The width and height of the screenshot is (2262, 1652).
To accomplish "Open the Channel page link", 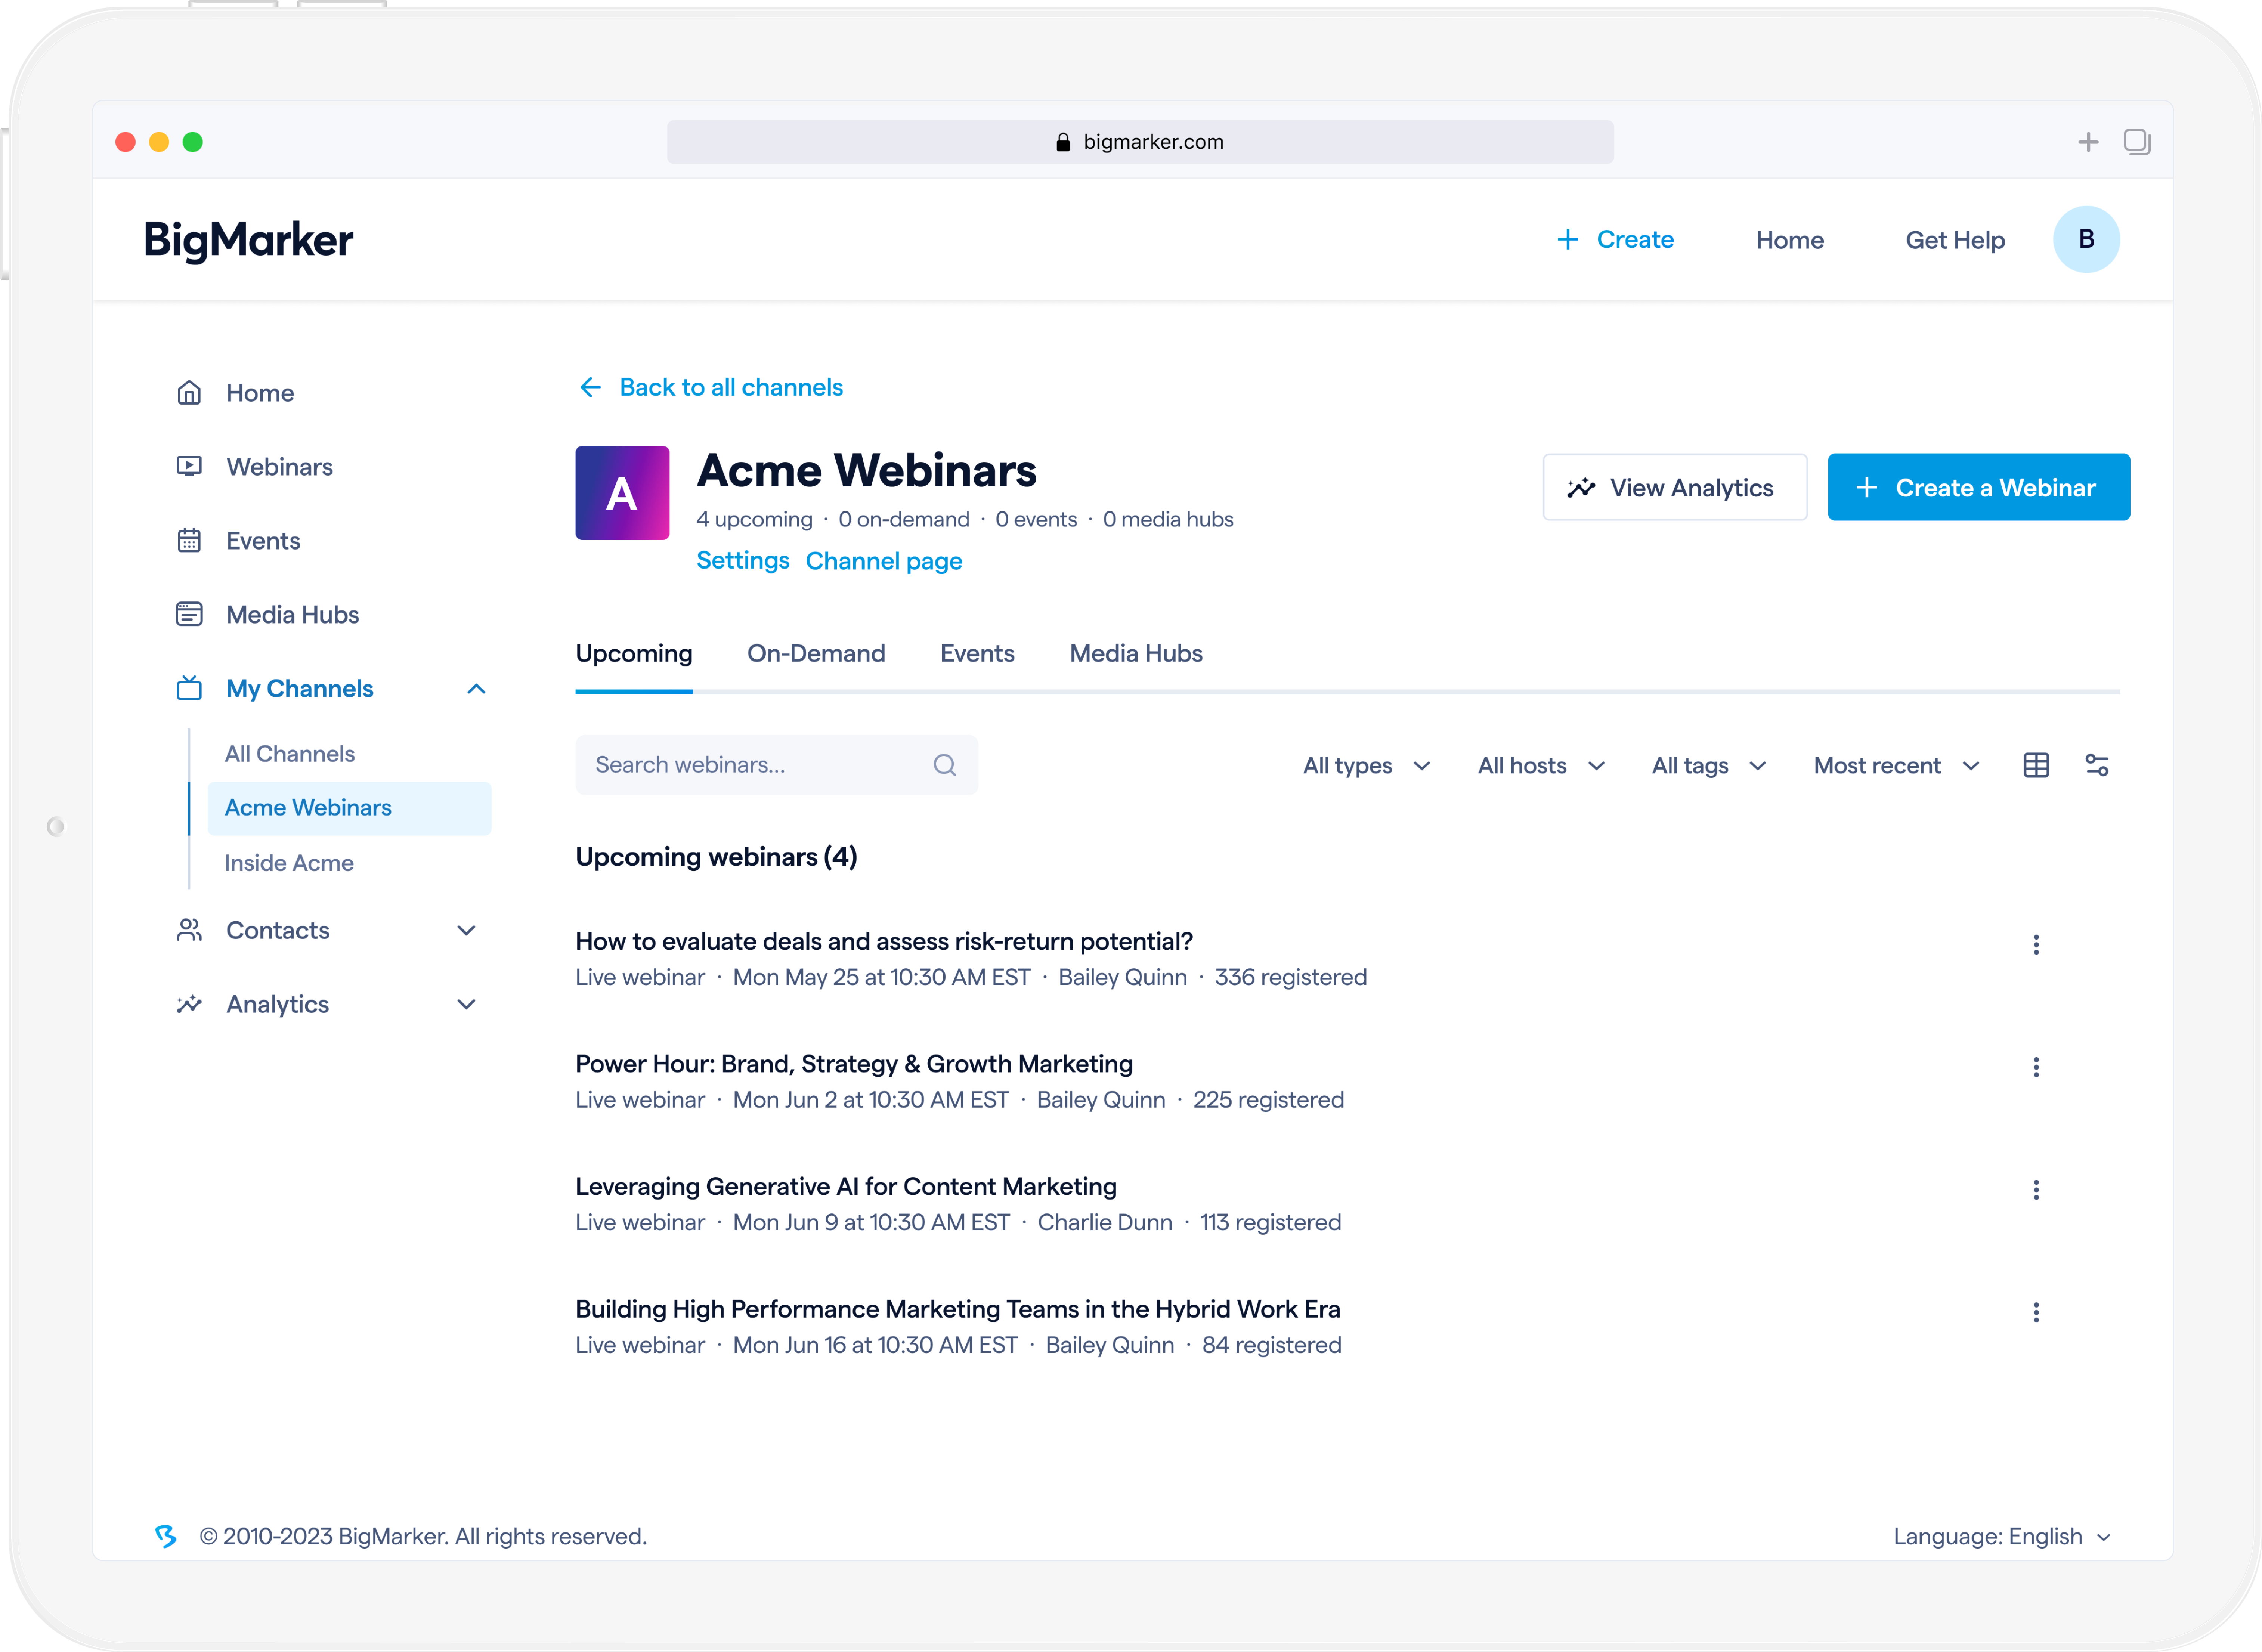I will [x=884, y=561].
